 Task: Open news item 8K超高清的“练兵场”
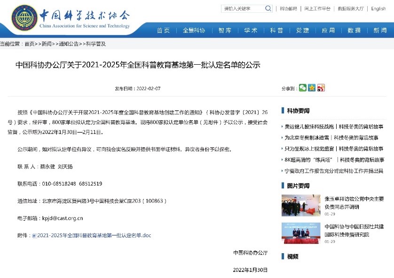(334, 160)
